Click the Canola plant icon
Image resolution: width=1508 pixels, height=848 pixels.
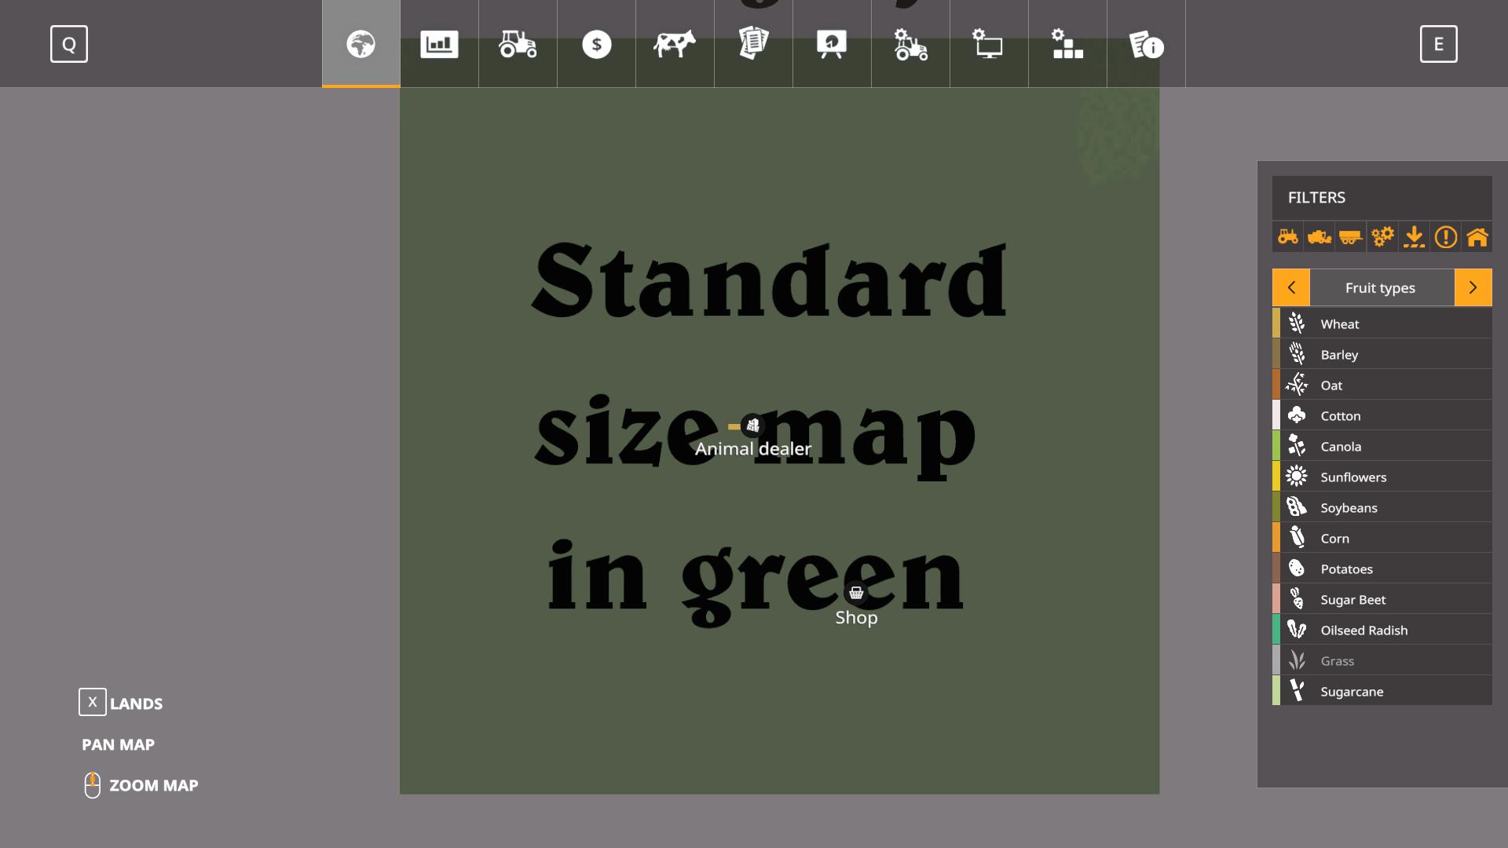tap(1297, 446)
